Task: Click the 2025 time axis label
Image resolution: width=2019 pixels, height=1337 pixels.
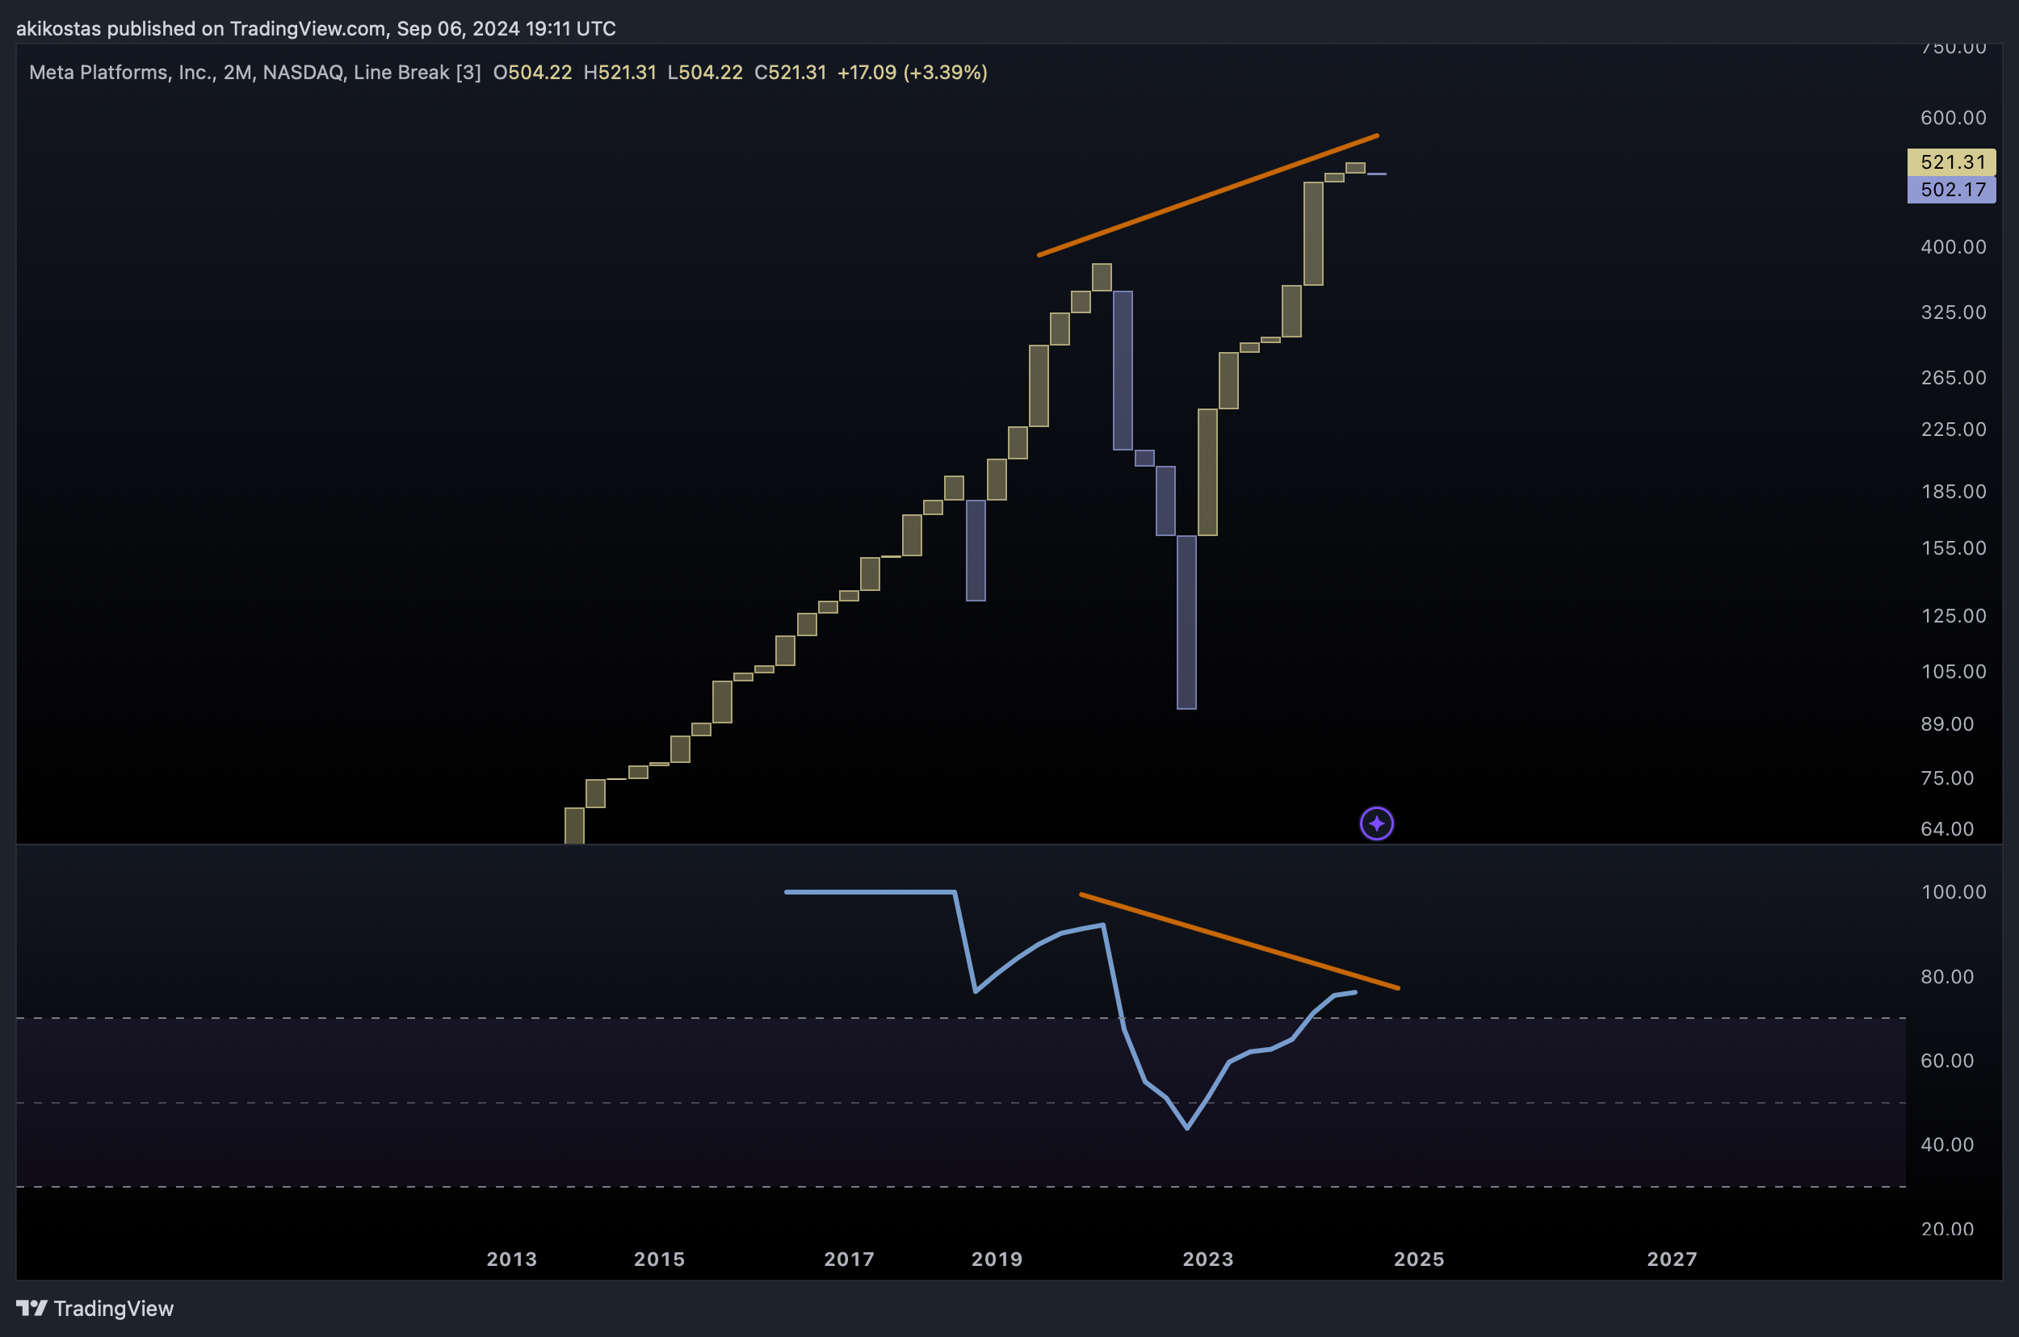Action: pyautogui.click(x=1419, y=1259)
